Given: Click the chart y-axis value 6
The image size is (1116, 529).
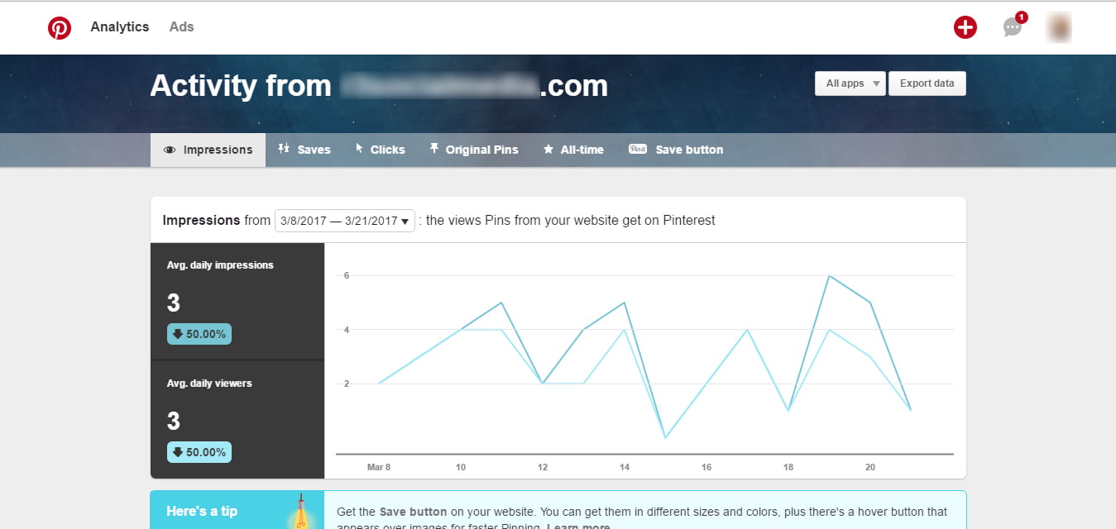Looking at the screenshot, I should (x=347, y=275).
